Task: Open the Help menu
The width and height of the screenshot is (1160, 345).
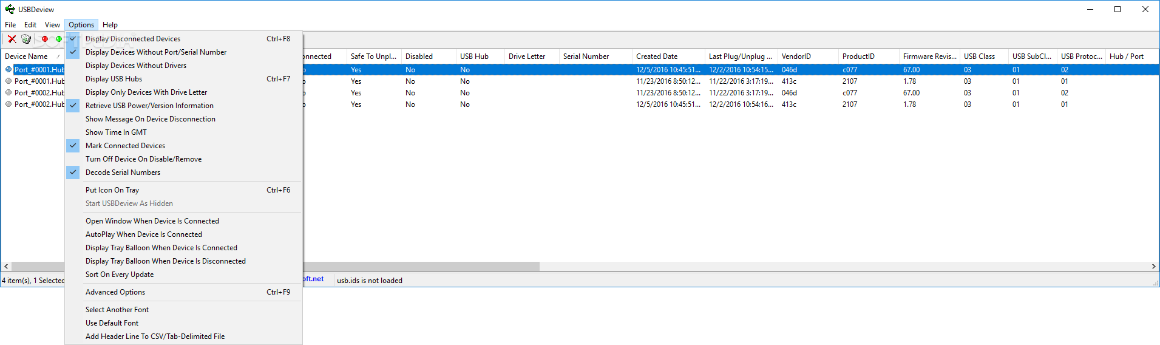Action: point(110,25)
